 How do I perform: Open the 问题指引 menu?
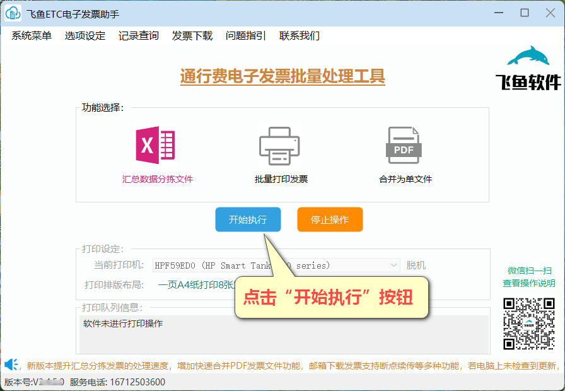(x=245, y=36)
